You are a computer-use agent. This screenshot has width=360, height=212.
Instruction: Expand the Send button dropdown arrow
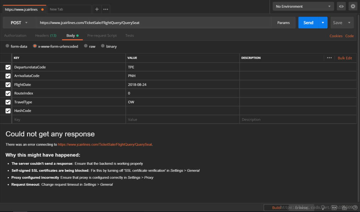(323, 23)
